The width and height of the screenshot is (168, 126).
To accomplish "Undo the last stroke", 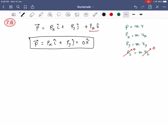I will (135, 7).
